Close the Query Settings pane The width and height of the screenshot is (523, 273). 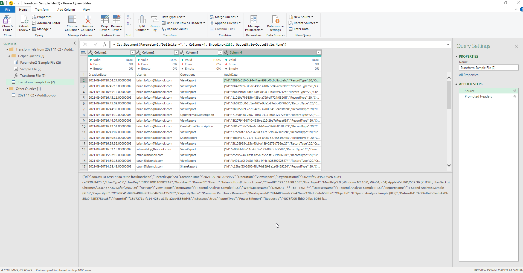[x=516, y=46]
